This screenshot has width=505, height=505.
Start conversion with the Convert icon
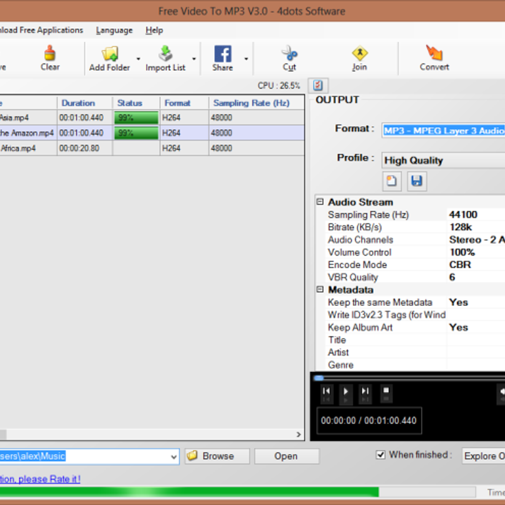[434, 54]
